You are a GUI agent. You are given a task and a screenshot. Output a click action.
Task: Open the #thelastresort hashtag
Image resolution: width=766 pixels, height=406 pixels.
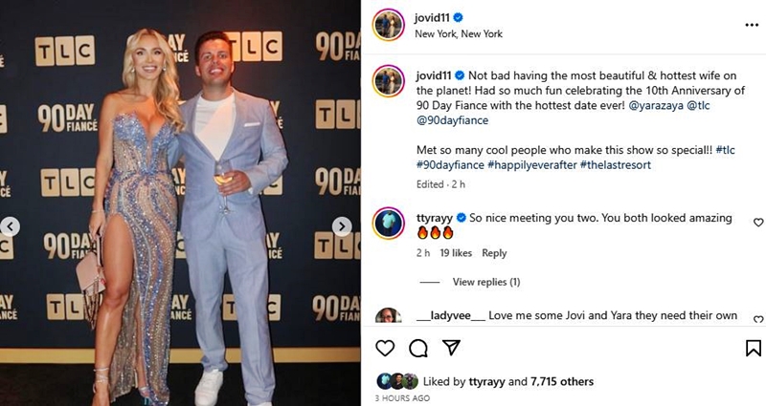click(616, 164)
